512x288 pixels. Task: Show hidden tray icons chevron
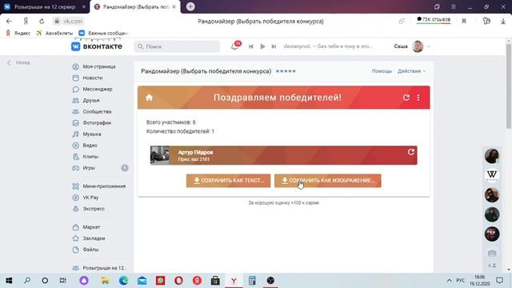pos(450,281)
